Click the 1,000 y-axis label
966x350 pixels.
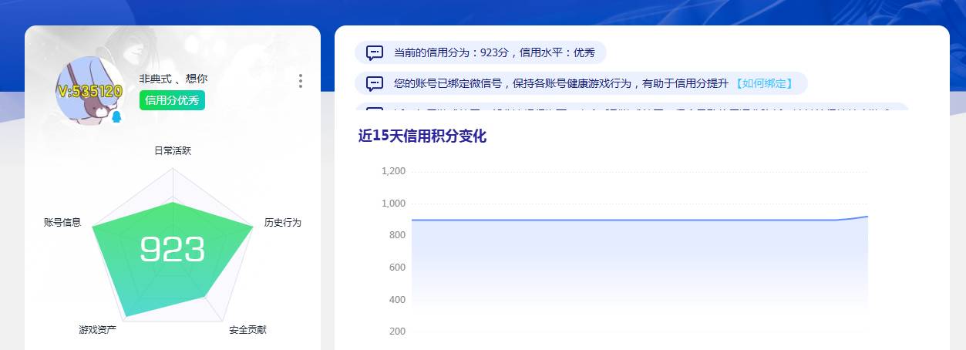coord(393,204)
